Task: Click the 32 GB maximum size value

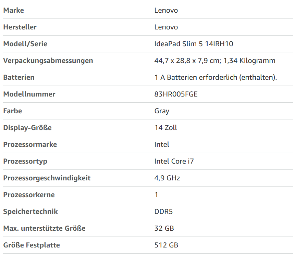Action: point(164,228)
